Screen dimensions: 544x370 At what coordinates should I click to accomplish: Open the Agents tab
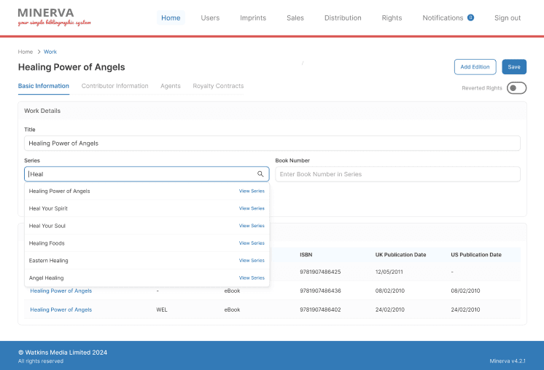[171, 86]
